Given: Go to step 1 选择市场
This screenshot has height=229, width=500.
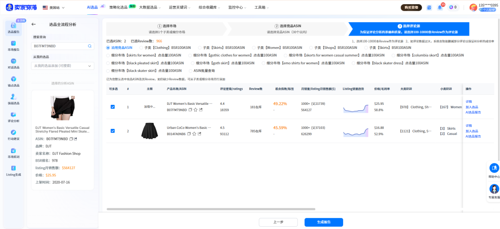Looking at the screenshot, I should 167,29.
